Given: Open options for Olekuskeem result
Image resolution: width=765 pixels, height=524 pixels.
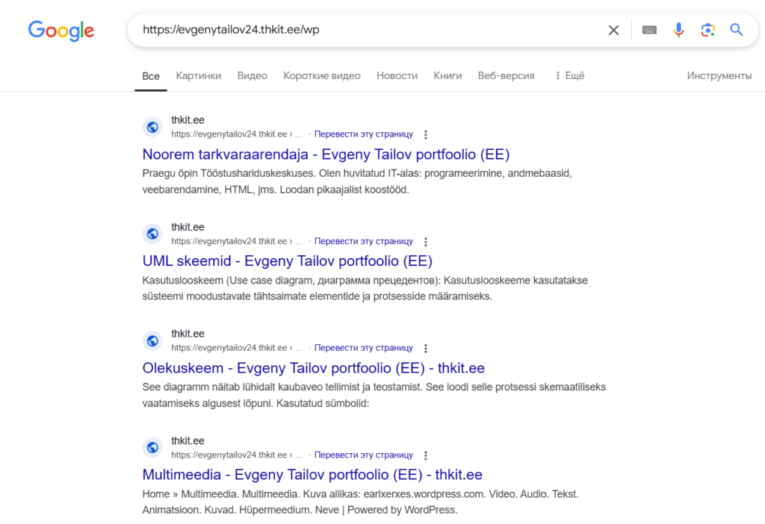Looking at the screenshot, I should tap(426, 349).
